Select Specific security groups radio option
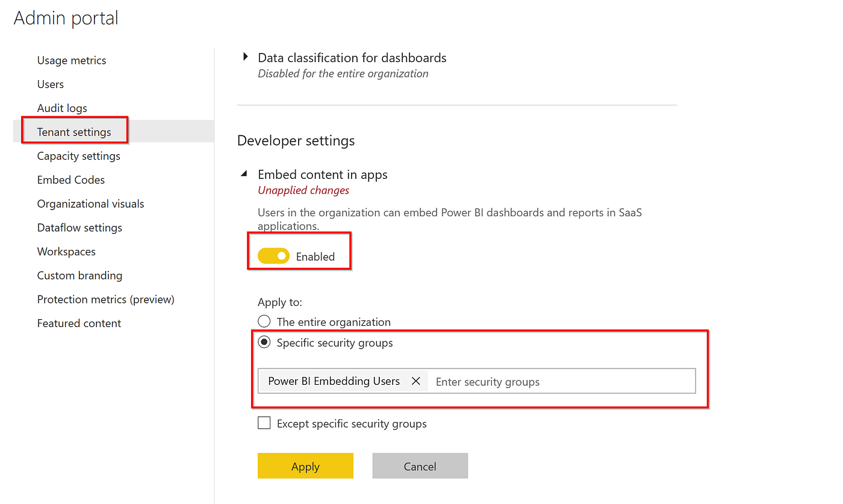Image resolution: width=843 pixels, height=504 pixels. pyautogui.click(x=264, y=342)
